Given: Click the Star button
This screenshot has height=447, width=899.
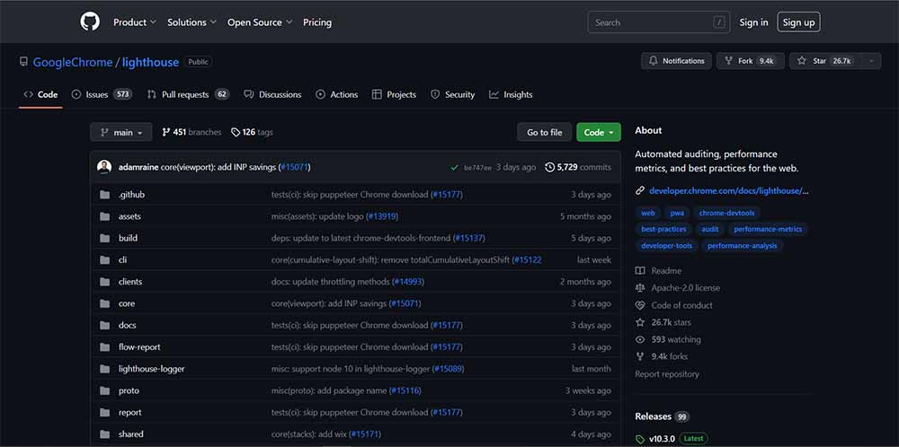Looking at the screenshot, I should (x=826, y=61).
